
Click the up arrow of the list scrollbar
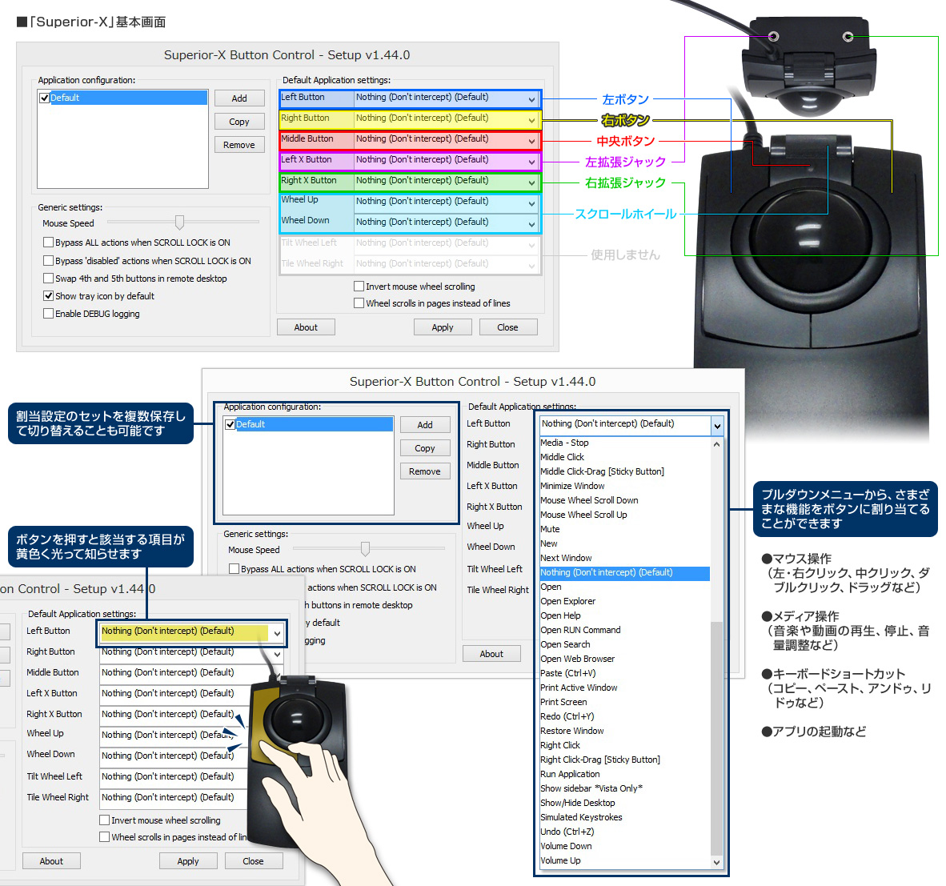click(x=717, y=444)
